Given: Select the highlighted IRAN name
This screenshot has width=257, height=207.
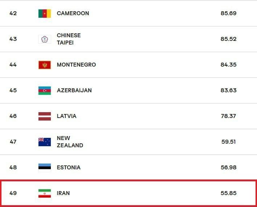Looking at the screenshot, I should [x=63, y=193].
